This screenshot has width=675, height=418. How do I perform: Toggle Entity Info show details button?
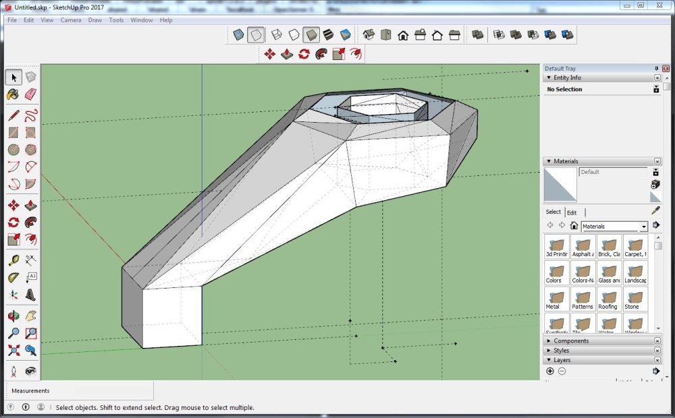(656, 89)
